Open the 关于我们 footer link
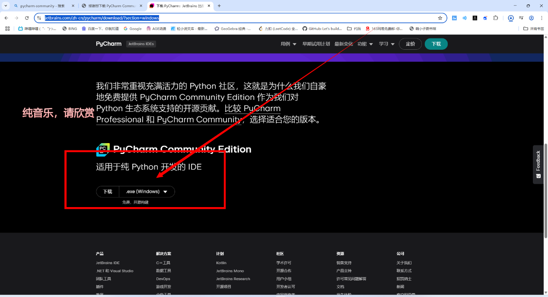548x297 pixels. click(x=404, y=263)
